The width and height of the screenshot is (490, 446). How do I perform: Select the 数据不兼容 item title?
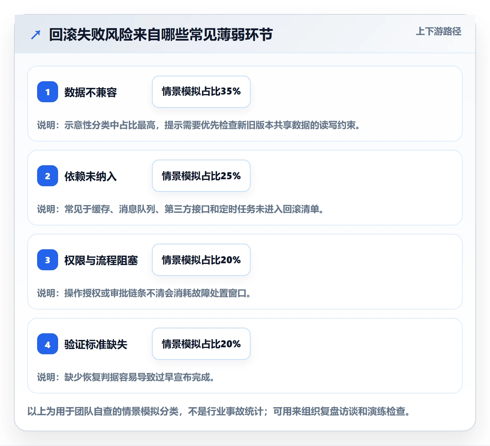pos(90,92)
